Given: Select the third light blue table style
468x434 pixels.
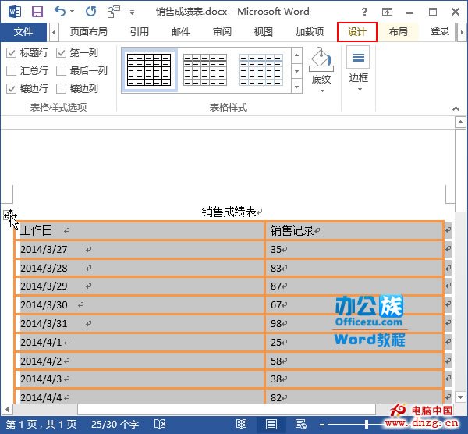Looking at the screenshot, I should 261,70.
